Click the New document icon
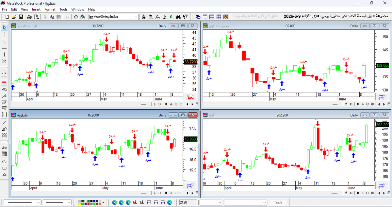The width and height of the screenshot is (392, 207). [x=7, y=17]
